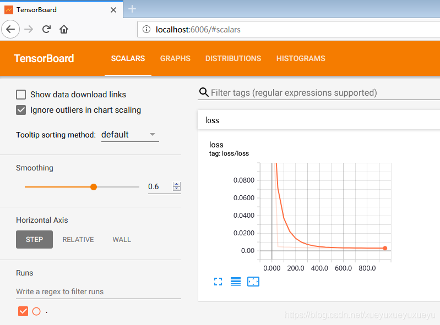
Task: Set horizontal axis to STEP
Action: click(x=34, y=240)
